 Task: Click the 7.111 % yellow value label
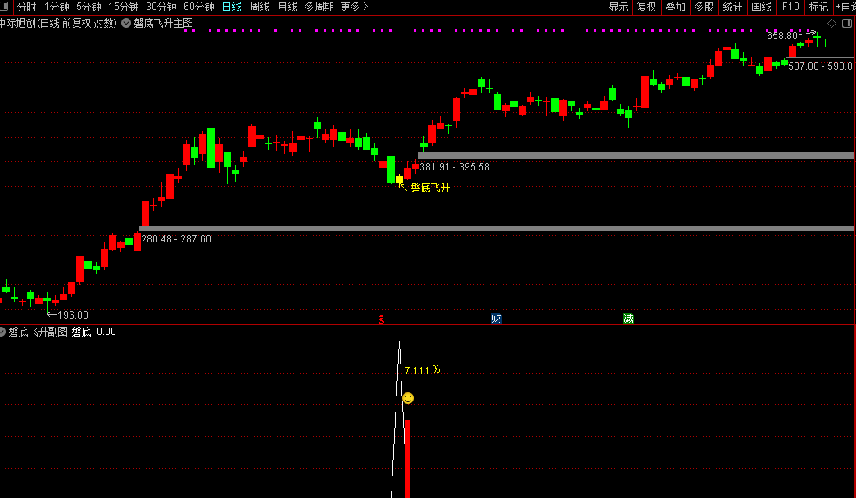tap(423, 370)
